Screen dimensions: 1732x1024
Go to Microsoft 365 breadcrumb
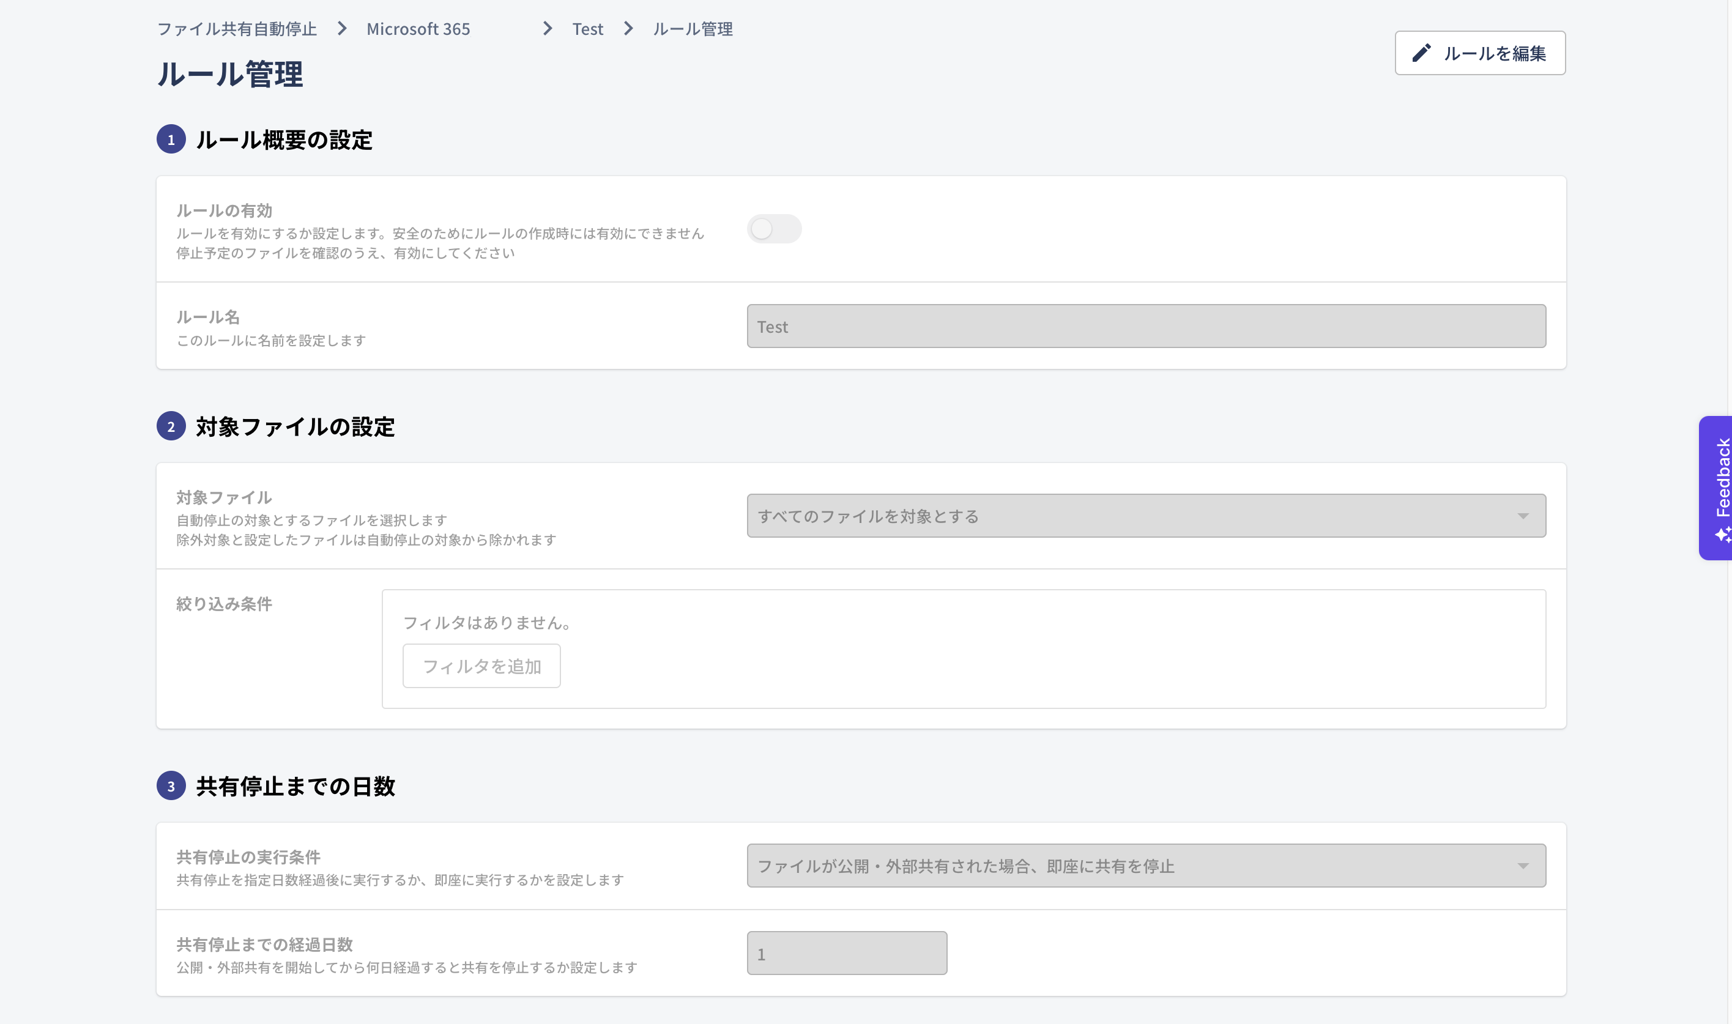click(418, 29)
